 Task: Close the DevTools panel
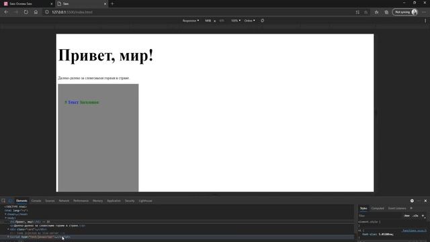click(425, 201)
